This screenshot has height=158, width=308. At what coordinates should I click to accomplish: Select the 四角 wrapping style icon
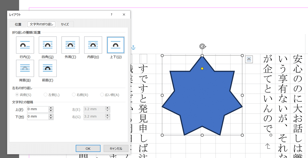[48, 45]
